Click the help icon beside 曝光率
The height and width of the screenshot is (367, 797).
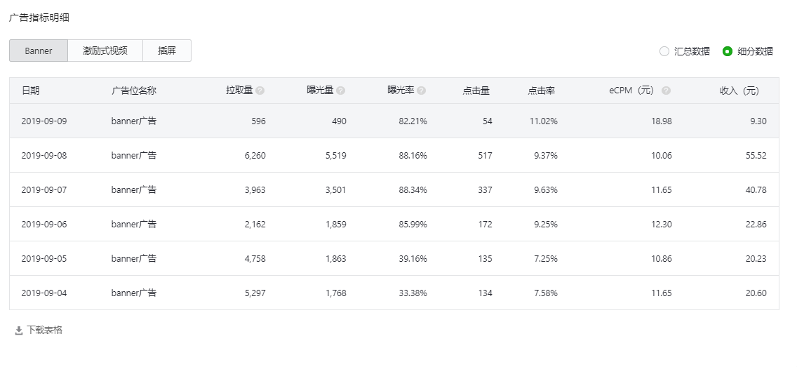click(422, 91)
